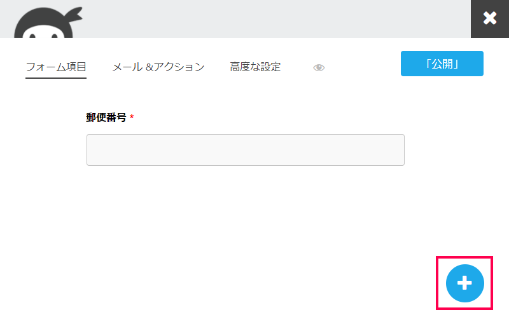Click the ninja's headband knot in logo
This screenshot has height=317, width=509.
tap(74, 14)
